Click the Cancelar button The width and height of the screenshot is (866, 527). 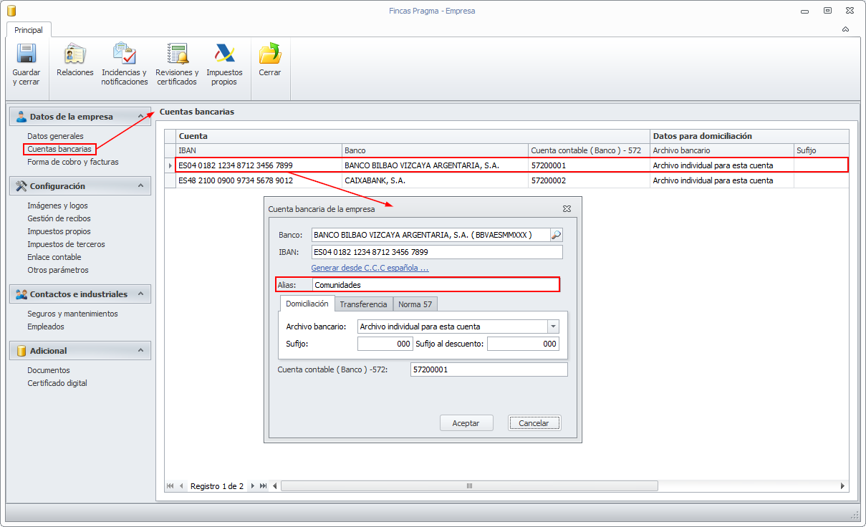pos(534,423)
